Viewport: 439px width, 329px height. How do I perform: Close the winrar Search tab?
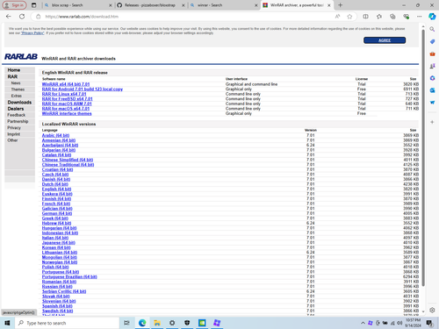(x=256, y=5)
